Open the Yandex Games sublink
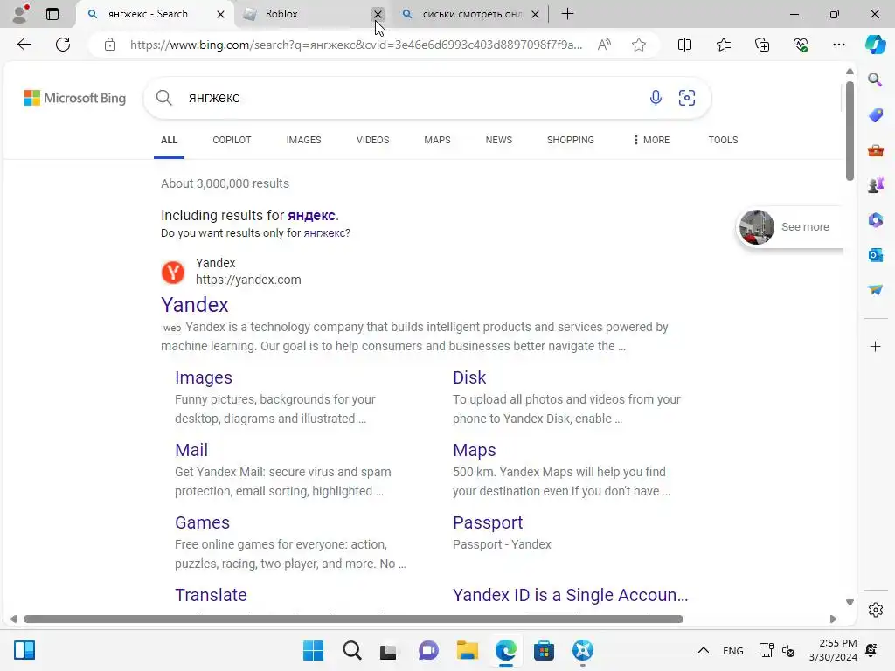Image resolution: width=895 pixels, height=671 pixels. 202,522
